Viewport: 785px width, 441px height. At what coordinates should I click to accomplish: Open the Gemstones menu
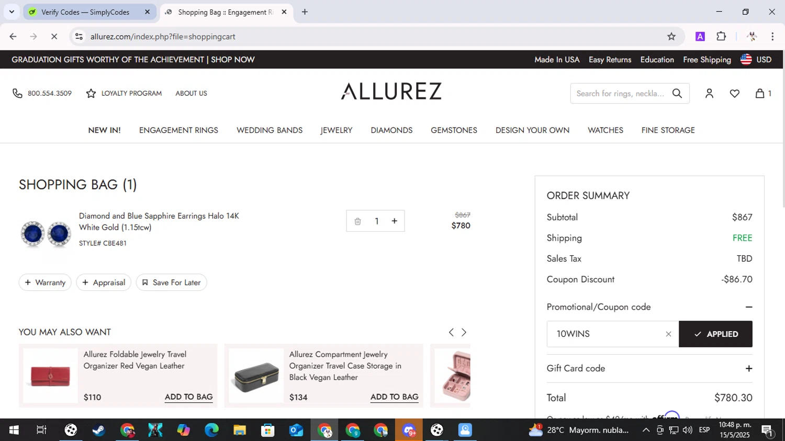click(x=454, y=130)
